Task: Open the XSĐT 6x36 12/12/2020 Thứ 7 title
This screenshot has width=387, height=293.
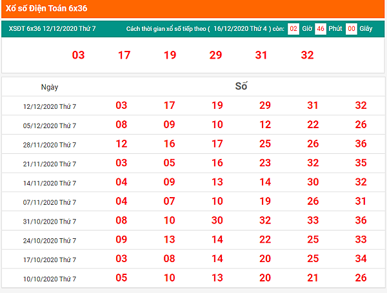Action: 52,28
